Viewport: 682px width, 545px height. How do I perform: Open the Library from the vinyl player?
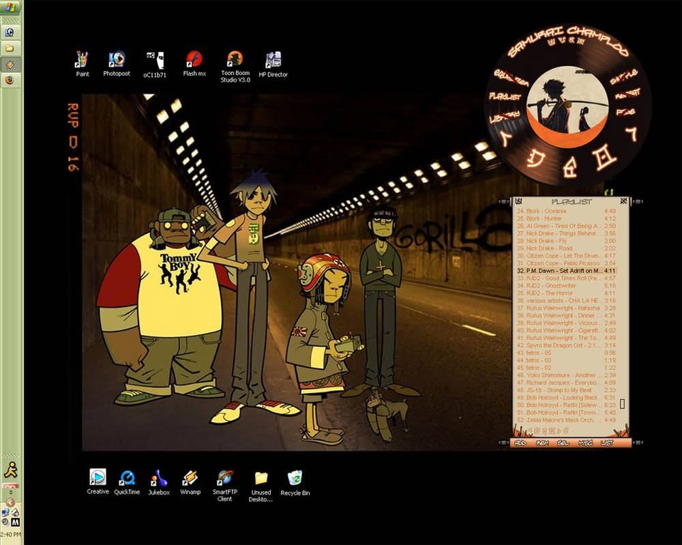click(x=505, y=115)
